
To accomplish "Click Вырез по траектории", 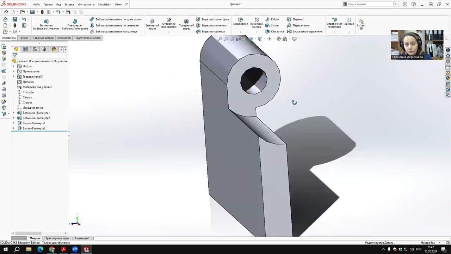I will [212, 19].
